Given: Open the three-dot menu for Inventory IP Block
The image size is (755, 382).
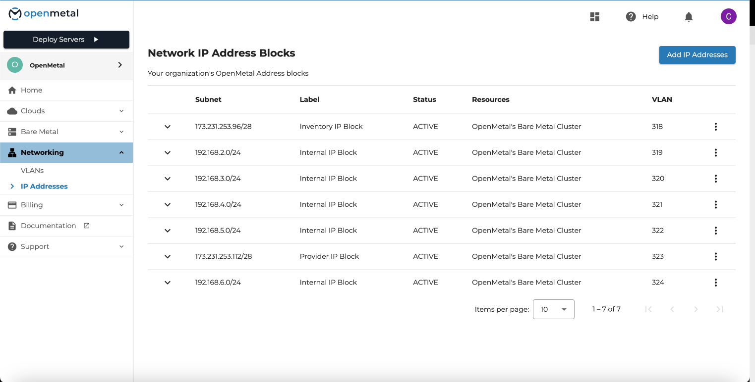Looking at the screenshot, I should pos(716,127).
